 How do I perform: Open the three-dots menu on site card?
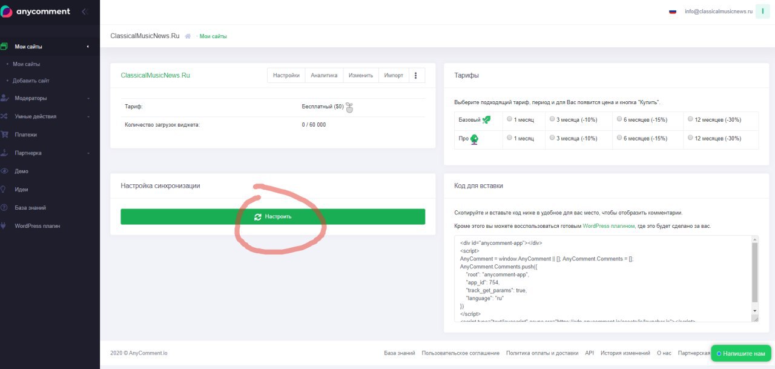coord(416,75)
